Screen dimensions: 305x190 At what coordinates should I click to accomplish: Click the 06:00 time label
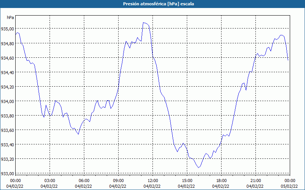84,181
